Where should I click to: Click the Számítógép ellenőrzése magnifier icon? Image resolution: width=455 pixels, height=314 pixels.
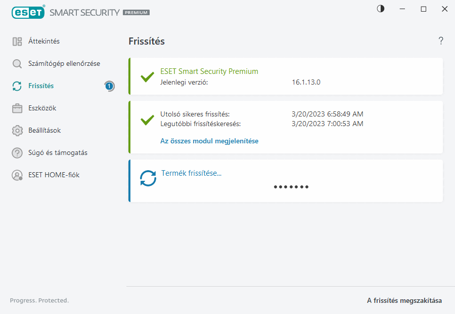[x=17, y=64]
